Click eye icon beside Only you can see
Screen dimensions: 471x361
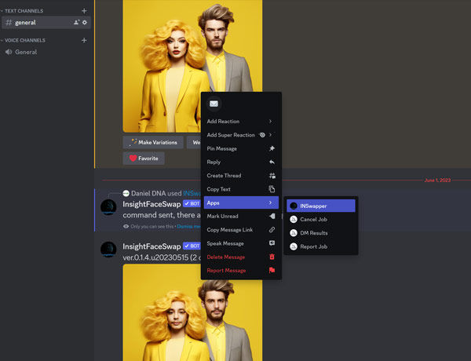click(x=126, y=227)
